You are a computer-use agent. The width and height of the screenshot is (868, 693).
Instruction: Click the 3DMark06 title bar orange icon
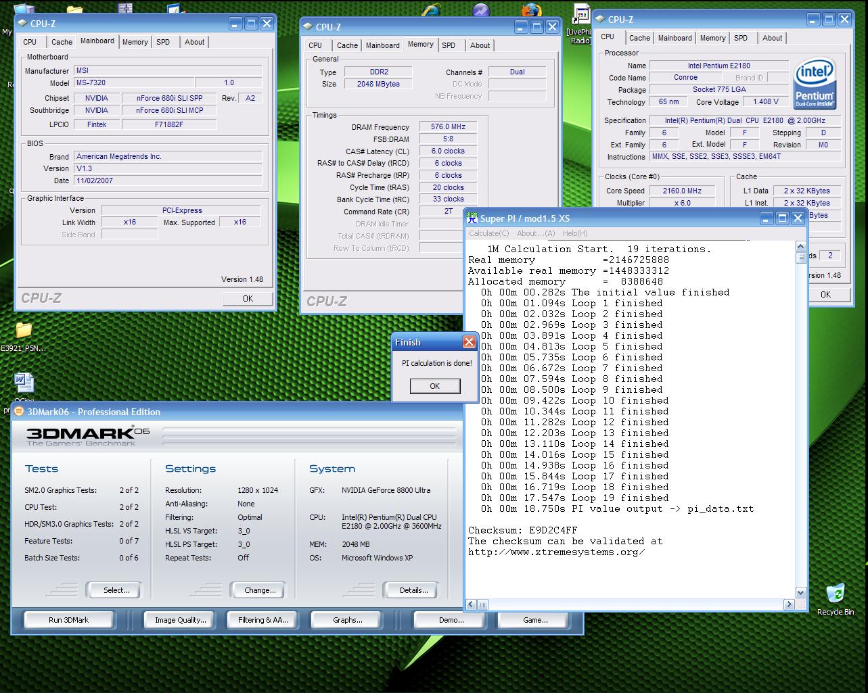pos(20,411)
